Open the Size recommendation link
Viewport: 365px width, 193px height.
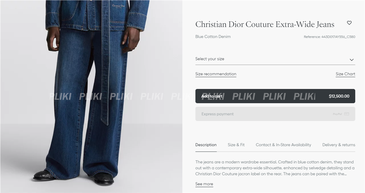216,74
